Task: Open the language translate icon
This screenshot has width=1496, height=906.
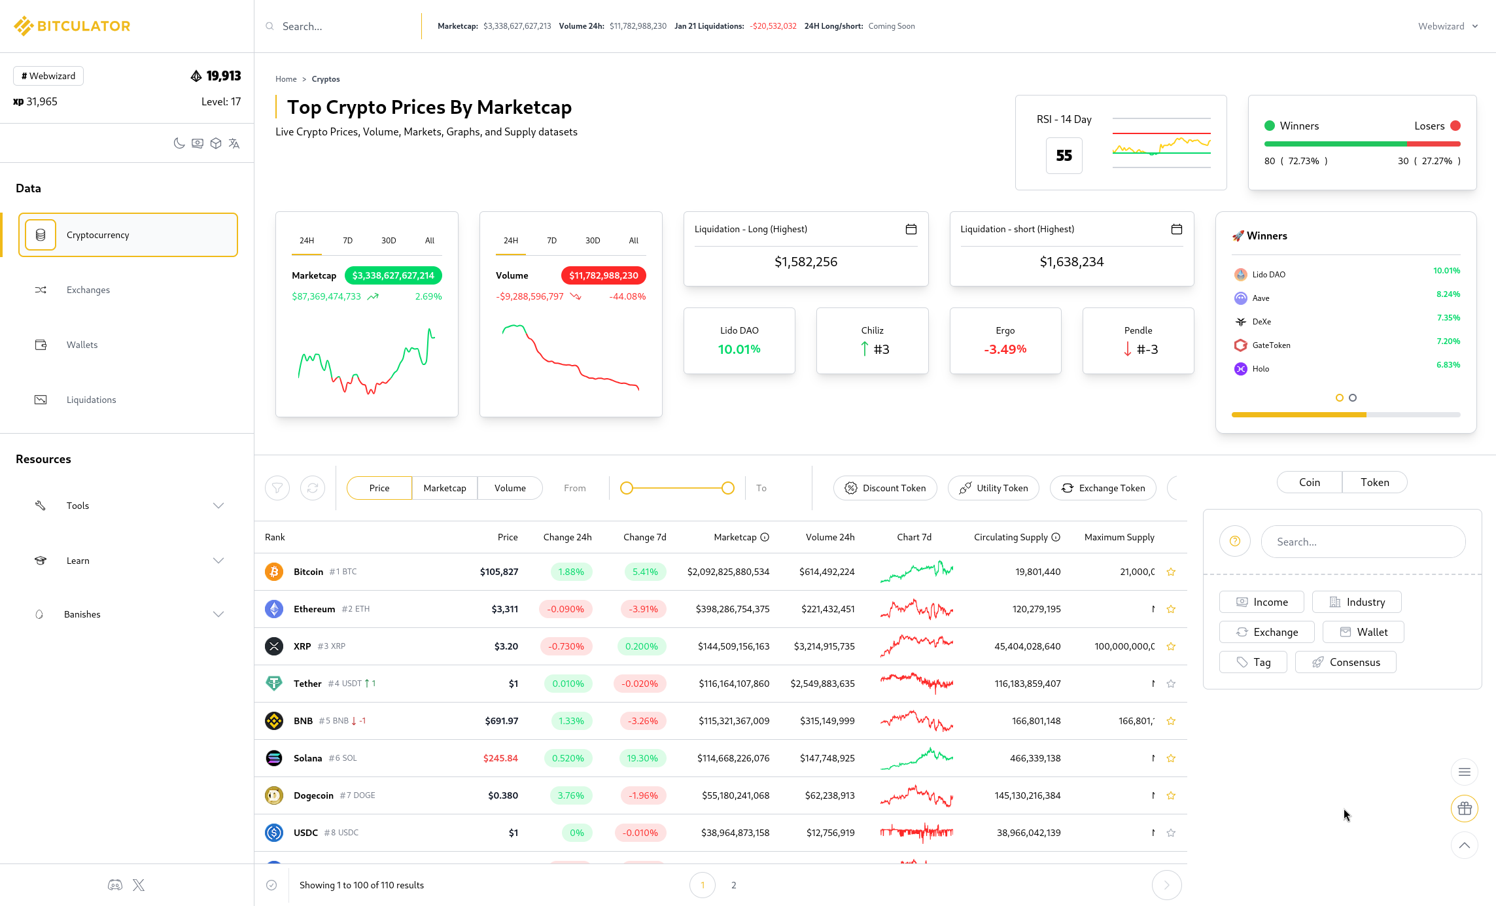Action: click(234, 143)
